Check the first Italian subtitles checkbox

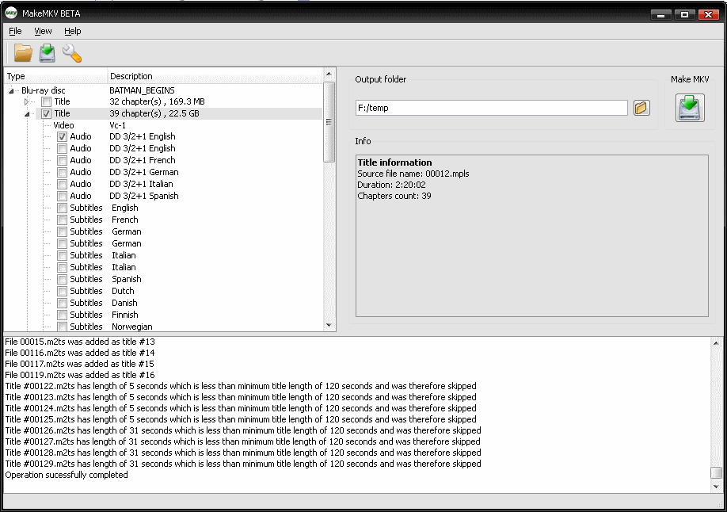tap(62, 256)
